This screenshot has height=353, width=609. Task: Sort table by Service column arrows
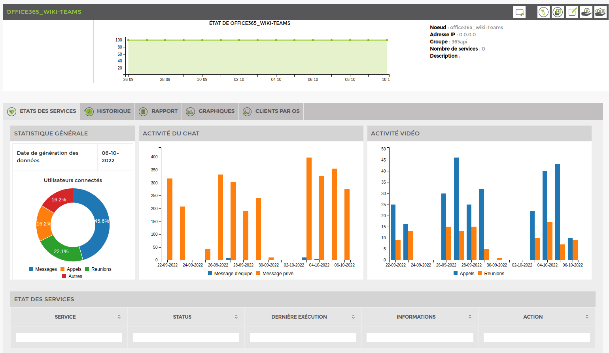tap(119, 317)
